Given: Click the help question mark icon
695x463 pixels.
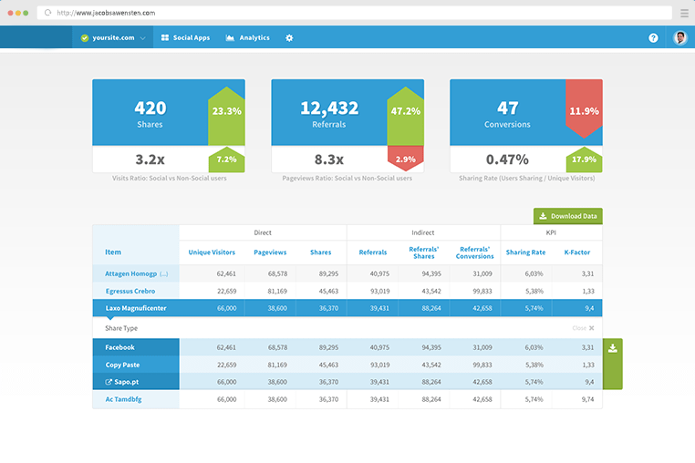Looking at the screenshot, I should (x=653, y=38).
